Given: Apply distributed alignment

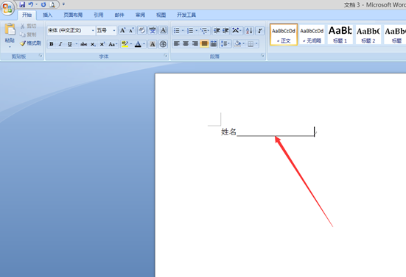Looking at the screenshot, I should point(214,43).
